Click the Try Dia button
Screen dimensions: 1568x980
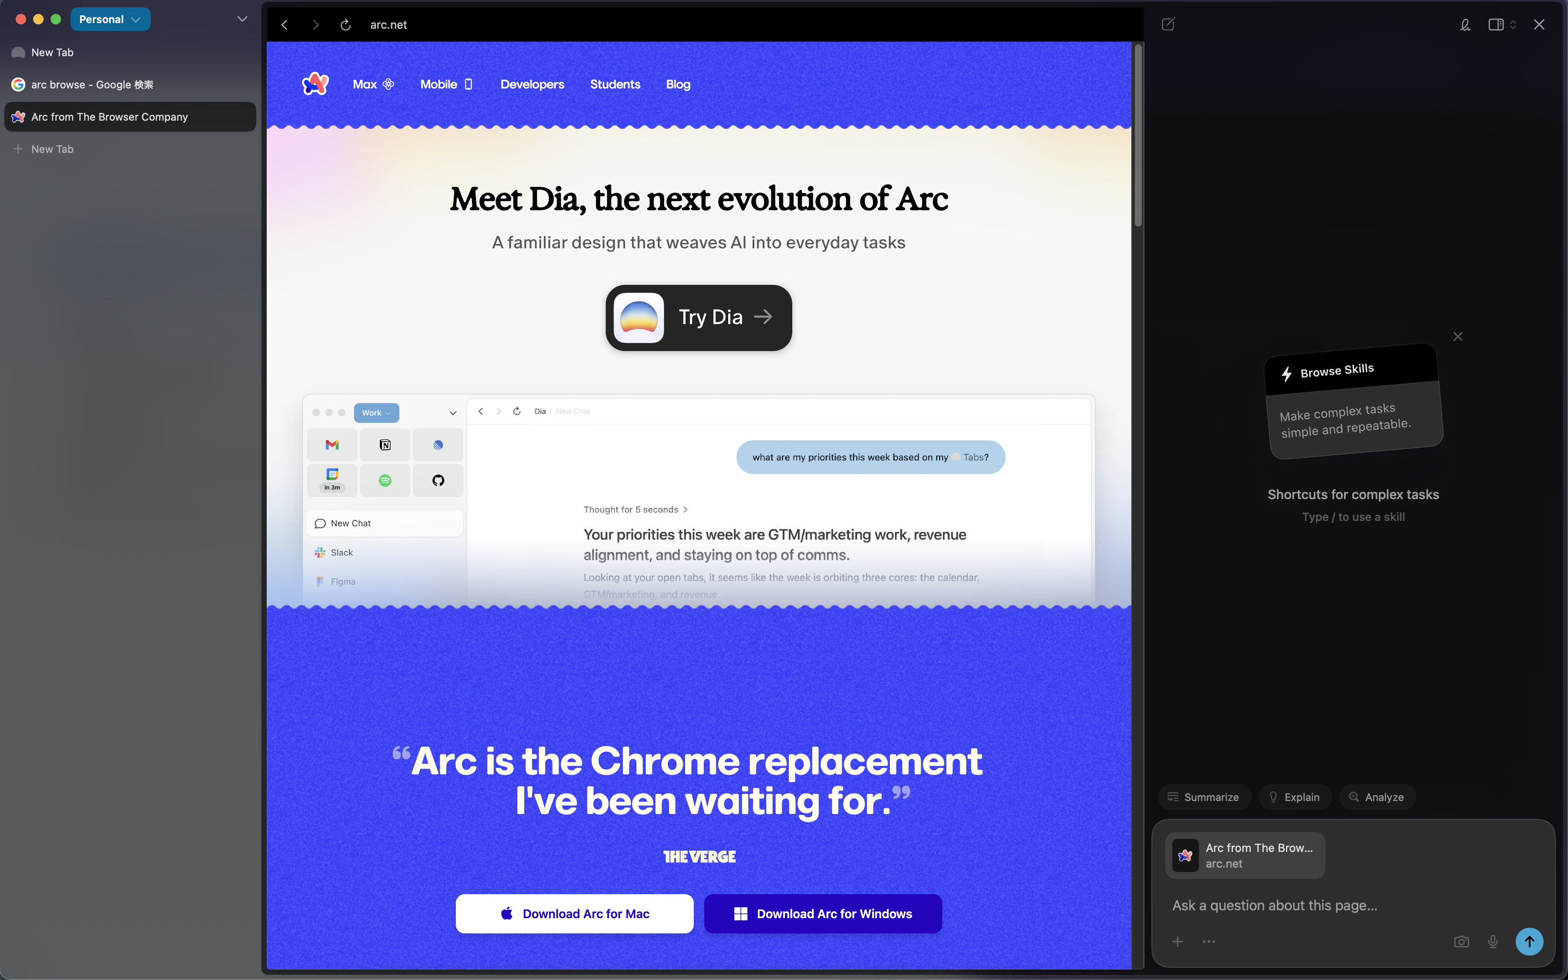pyautogui.click(x=699, y=318)
